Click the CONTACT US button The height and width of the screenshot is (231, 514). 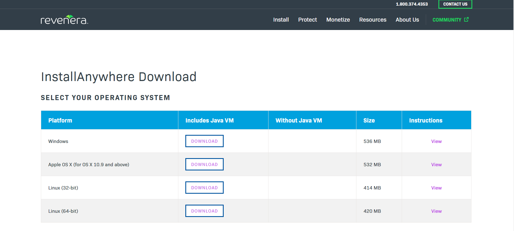tap(455, 4)
